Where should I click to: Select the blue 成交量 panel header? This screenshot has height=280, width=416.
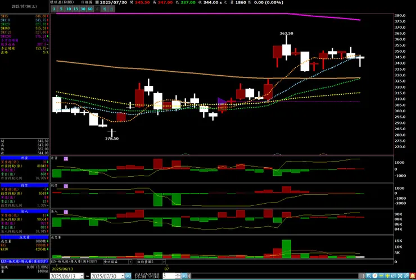click(24, 237)
